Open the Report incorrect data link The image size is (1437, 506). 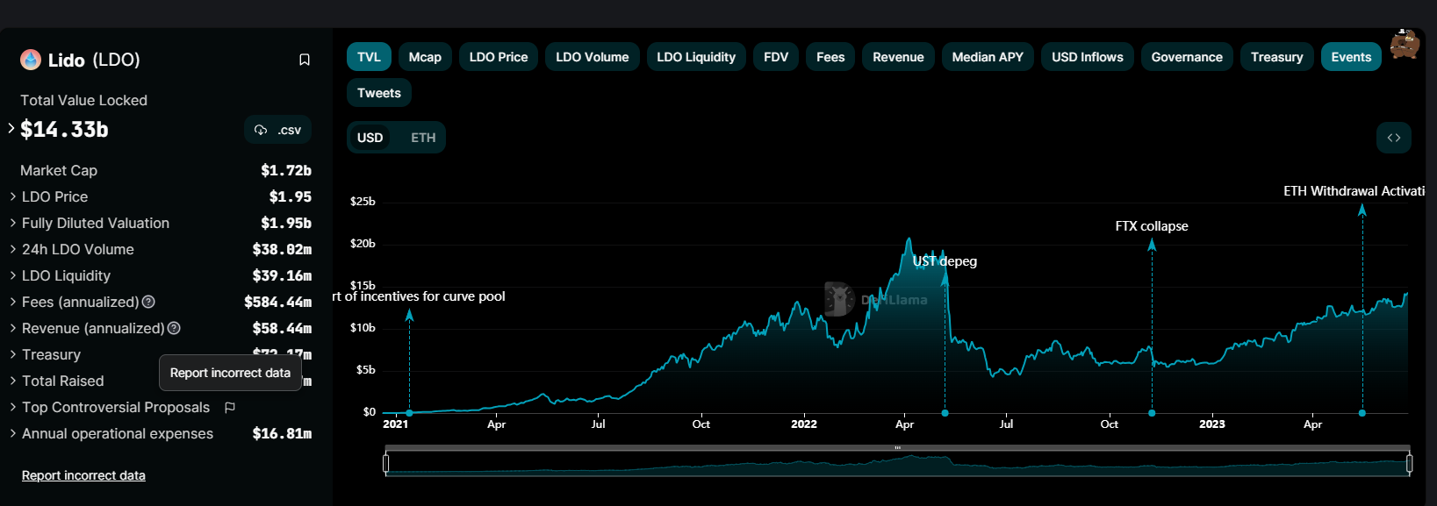83,475
